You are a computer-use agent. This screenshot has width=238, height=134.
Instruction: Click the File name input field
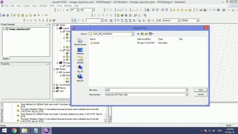tap(145, 90)
